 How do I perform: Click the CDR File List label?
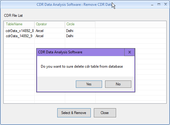pyautogui.click(x=13, y=16)
